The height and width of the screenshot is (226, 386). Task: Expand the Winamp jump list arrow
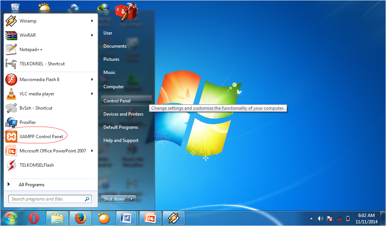click(x=92, y=21)
